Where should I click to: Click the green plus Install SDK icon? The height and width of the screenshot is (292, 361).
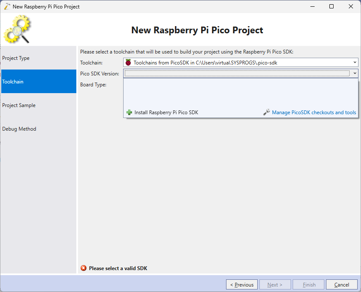click(129, 113)
